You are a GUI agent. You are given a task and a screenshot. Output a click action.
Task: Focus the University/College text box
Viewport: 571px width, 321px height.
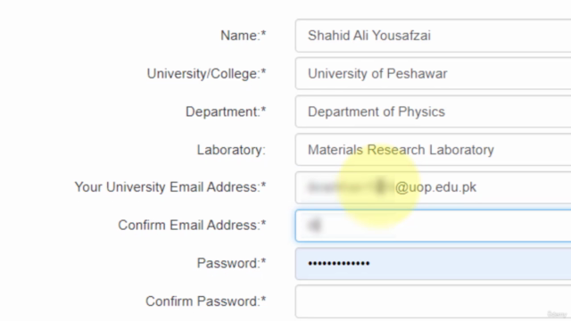[433, 73]
